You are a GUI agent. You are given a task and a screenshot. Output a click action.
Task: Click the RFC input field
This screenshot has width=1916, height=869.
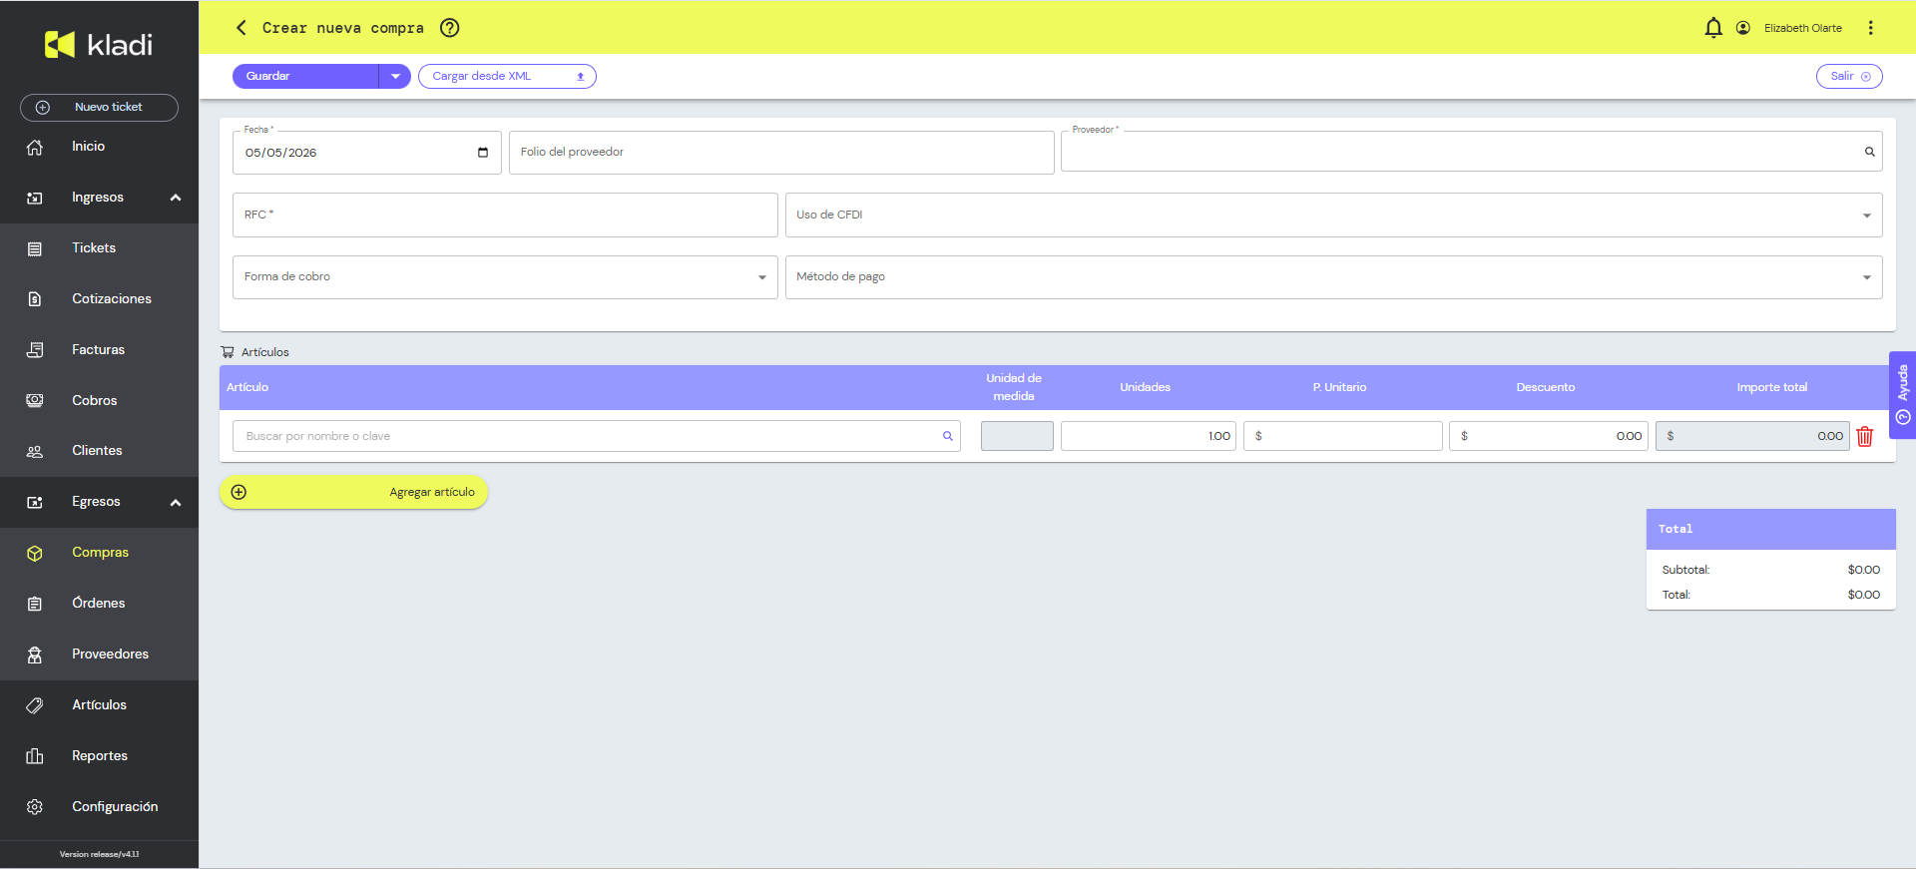point(505,215)
